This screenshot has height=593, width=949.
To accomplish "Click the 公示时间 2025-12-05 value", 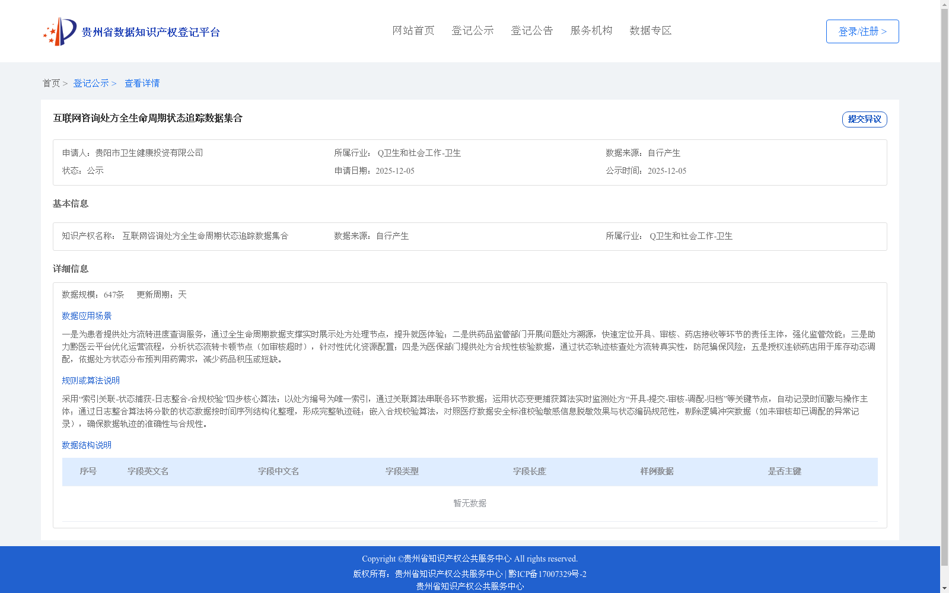I will coord(667,171).
